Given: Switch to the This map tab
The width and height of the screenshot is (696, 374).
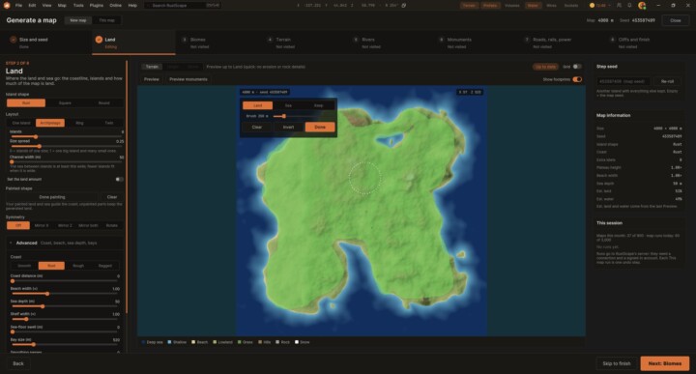Looking at the screenshot, I should pos(106,20).
